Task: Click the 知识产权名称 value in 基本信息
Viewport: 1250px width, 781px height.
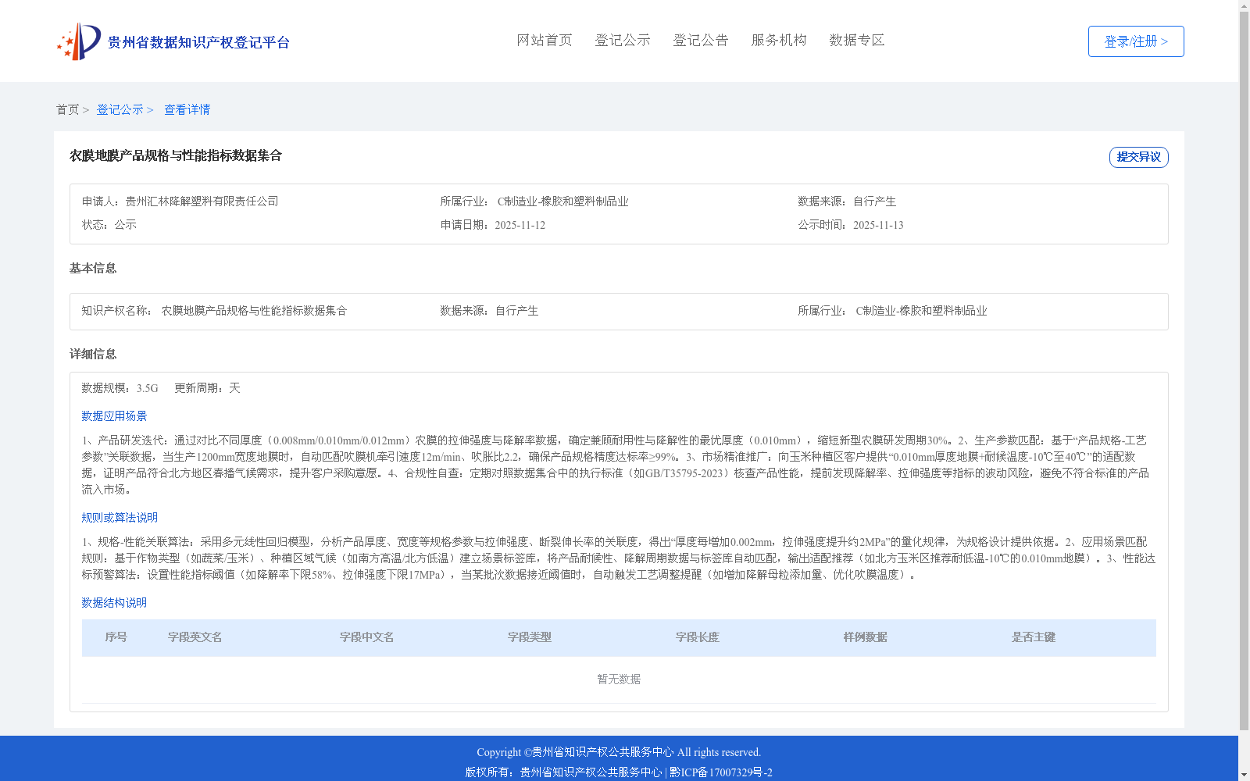Action: click(x=254, y=311)
